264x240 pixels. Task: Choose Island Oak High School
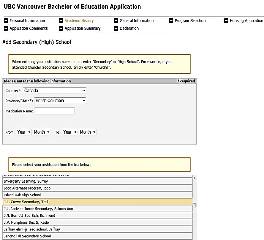coord(98,195)
